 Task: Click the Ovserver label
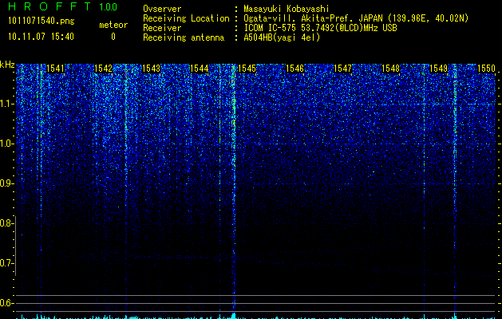162,9
